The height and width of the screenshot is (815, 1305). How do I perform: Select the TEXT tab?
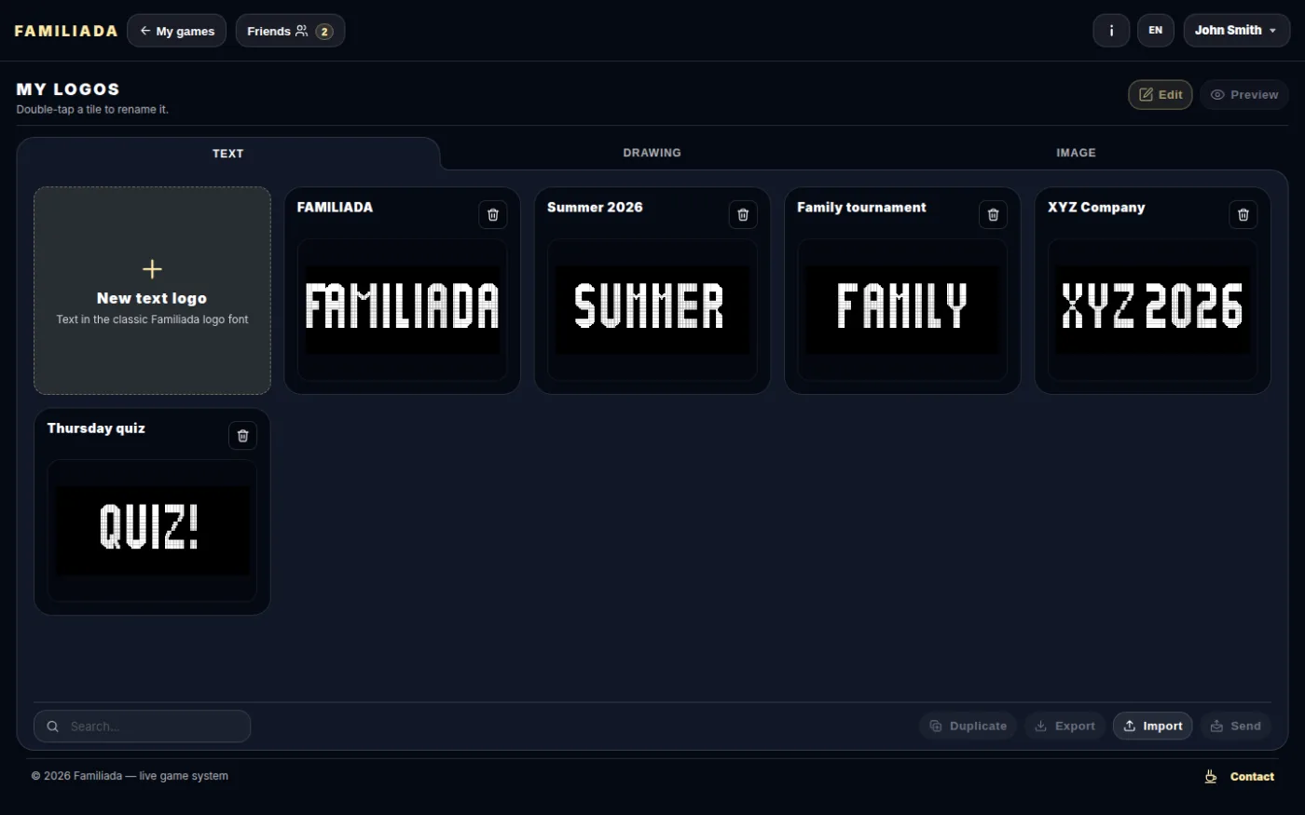tap(227, 153)
